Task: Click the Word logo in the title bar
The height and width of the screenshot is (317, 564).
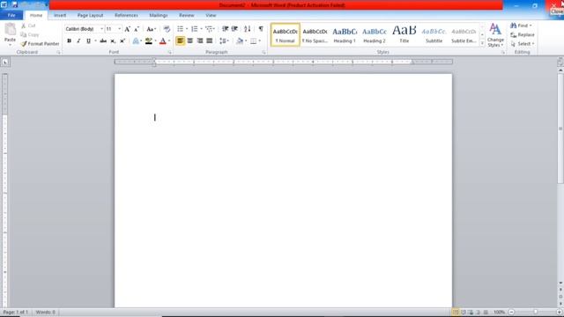Action: 4,5
